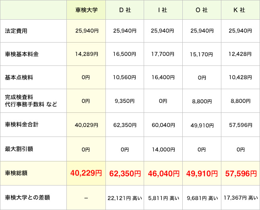The width and height of the screenshot is (260, 210).
Task: Click the 車検基本料金 row label
Action: click(22, 54)
